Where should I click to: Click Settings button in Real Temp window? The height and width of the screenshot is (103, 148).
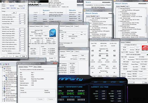pos(115,76)
